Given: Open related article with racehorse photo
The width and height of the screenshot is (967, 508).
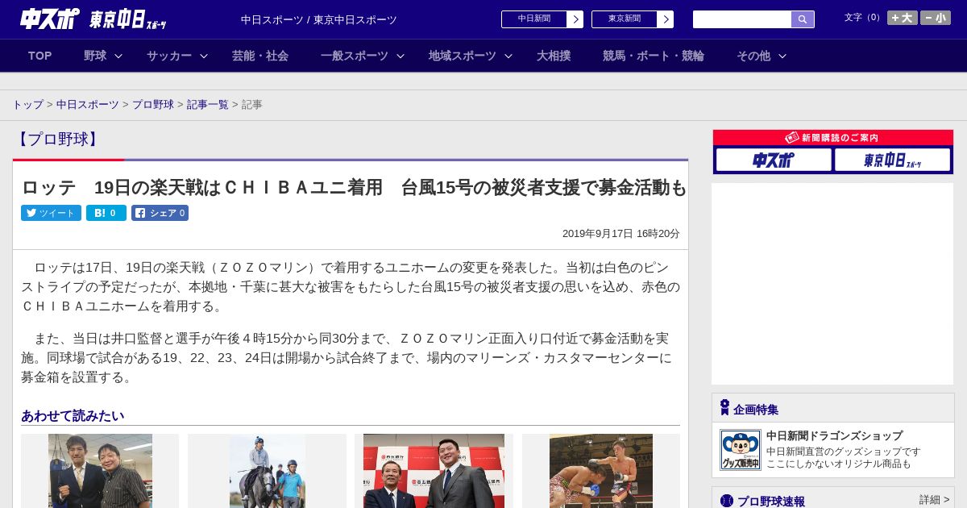Looking at the screenshot, I should (267, 471).
